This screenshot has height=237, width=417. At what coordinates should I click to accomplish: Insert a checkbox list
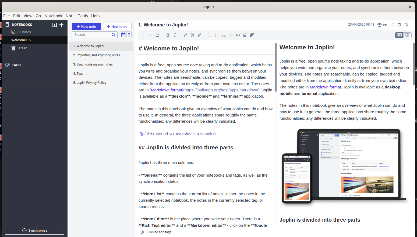pos(224,35)
